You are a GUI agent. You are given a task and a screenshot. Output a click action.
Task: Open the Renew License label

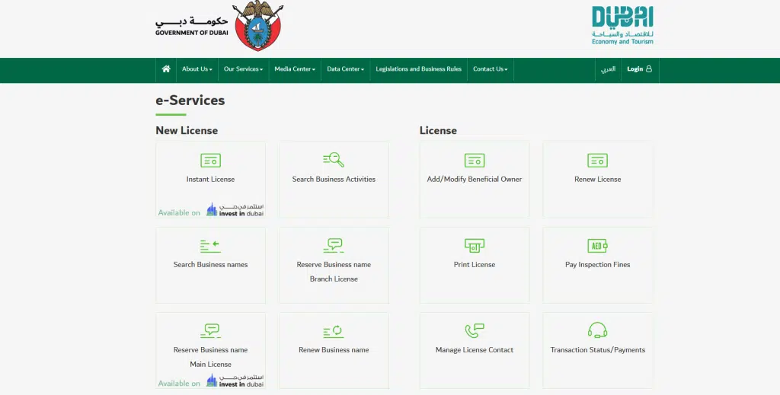[597, 180]
